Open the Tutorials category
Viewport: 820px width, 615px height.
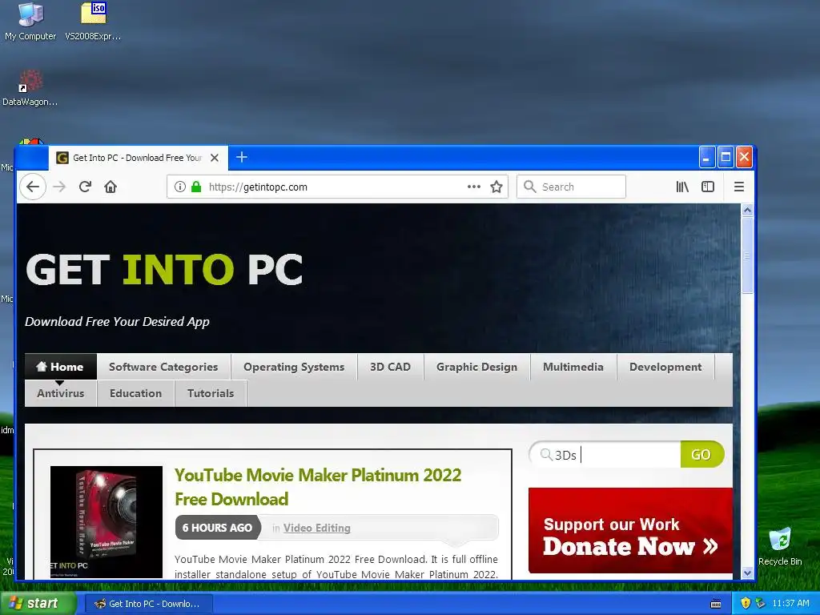coord(211,393)
